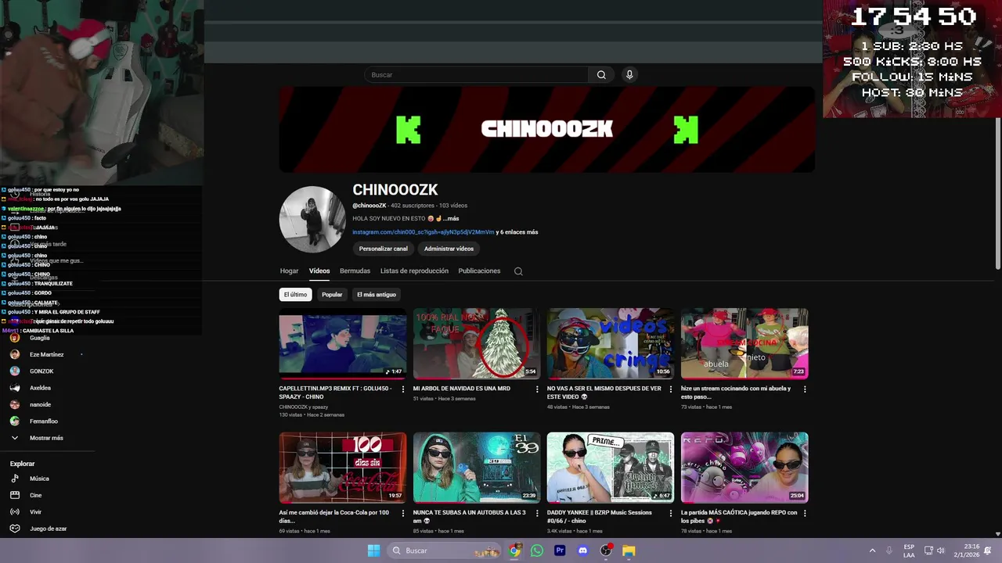This screenshot has width=1002, height=563.
Task: Click Personalizar canal button
Action: [383, 249]
